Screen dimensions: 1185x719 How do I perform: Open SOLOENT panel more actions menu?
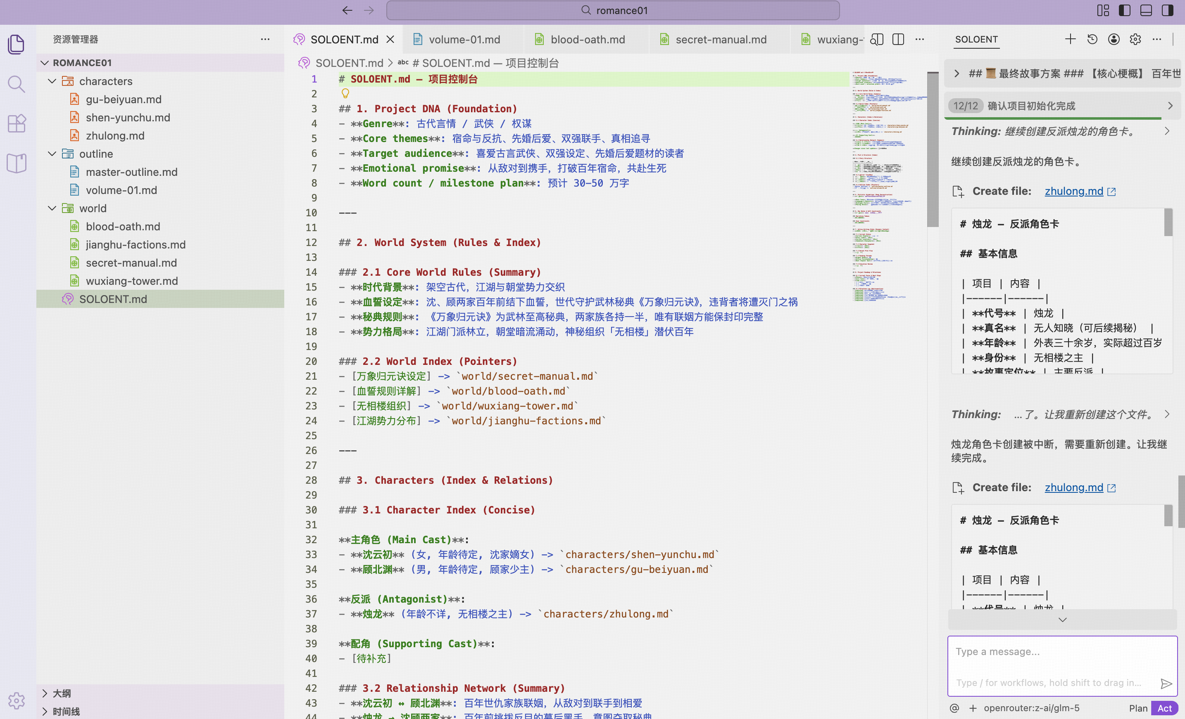(1156, 39)
